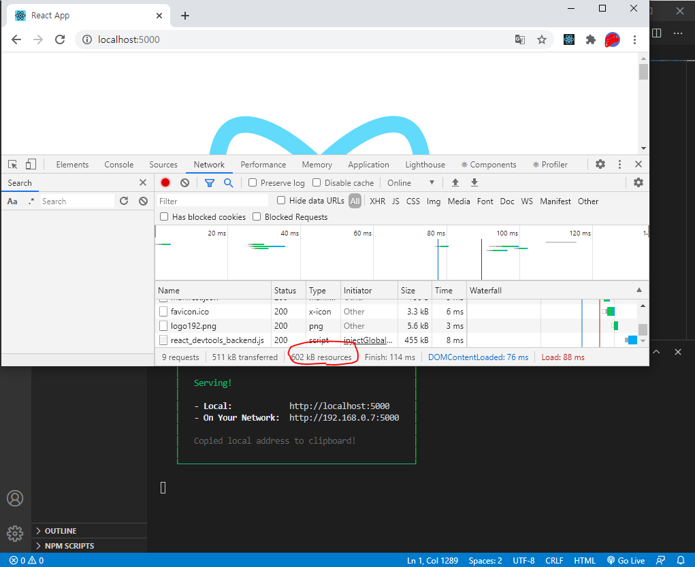Filter requests by Img
The height and width of the screenshot is (567, 695).
434,201
